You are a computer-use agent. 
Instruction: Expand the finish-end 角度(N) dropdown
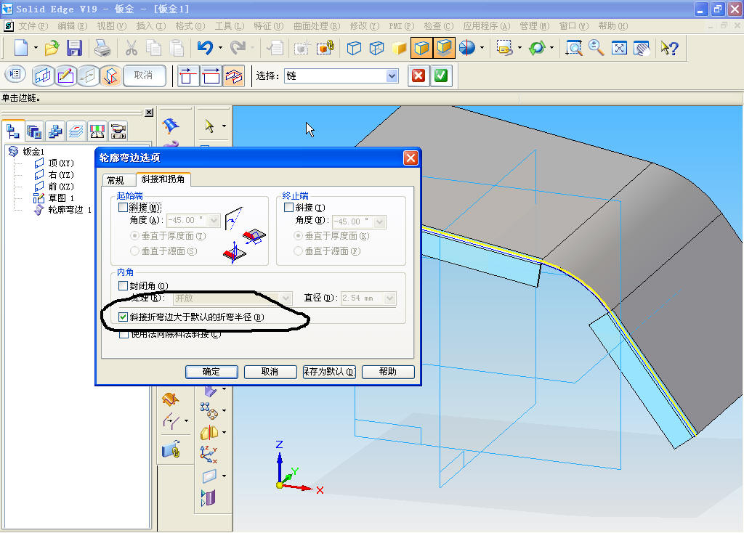(379, 221)
